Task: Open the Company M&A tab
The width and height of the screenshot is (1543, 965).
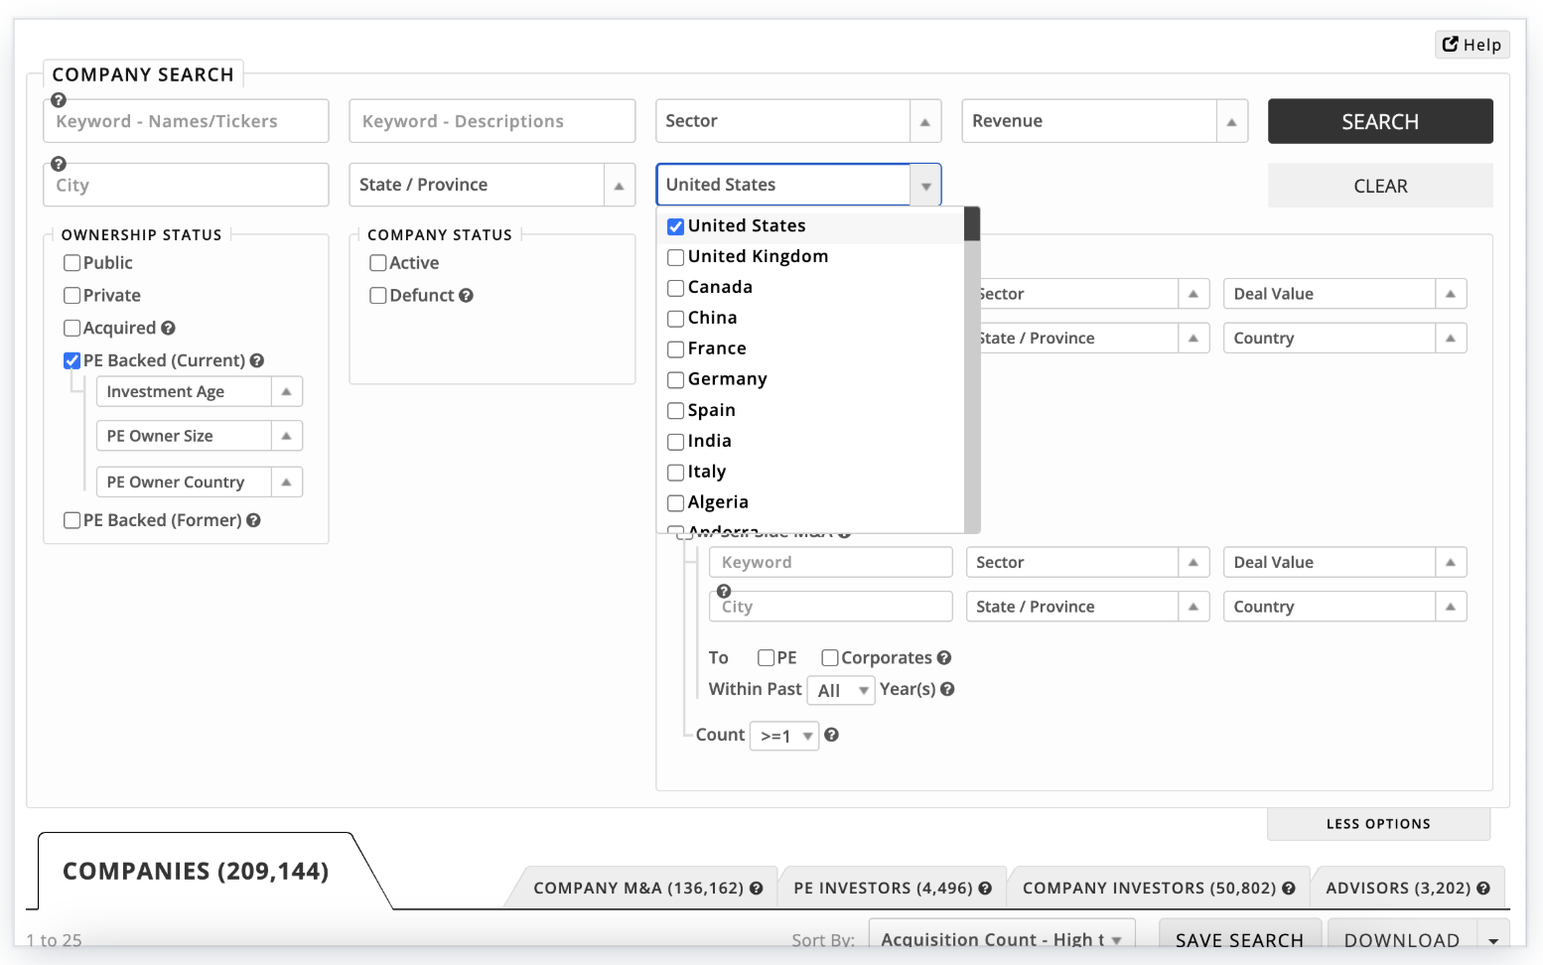Action: click(x=646, y=888)
